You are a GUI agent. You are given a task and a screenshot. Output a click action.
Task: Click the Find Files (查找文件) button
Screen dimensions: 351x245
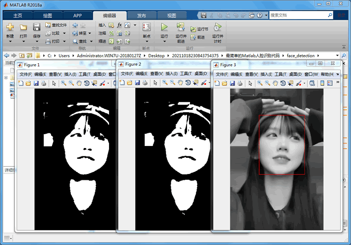point(56,25)
